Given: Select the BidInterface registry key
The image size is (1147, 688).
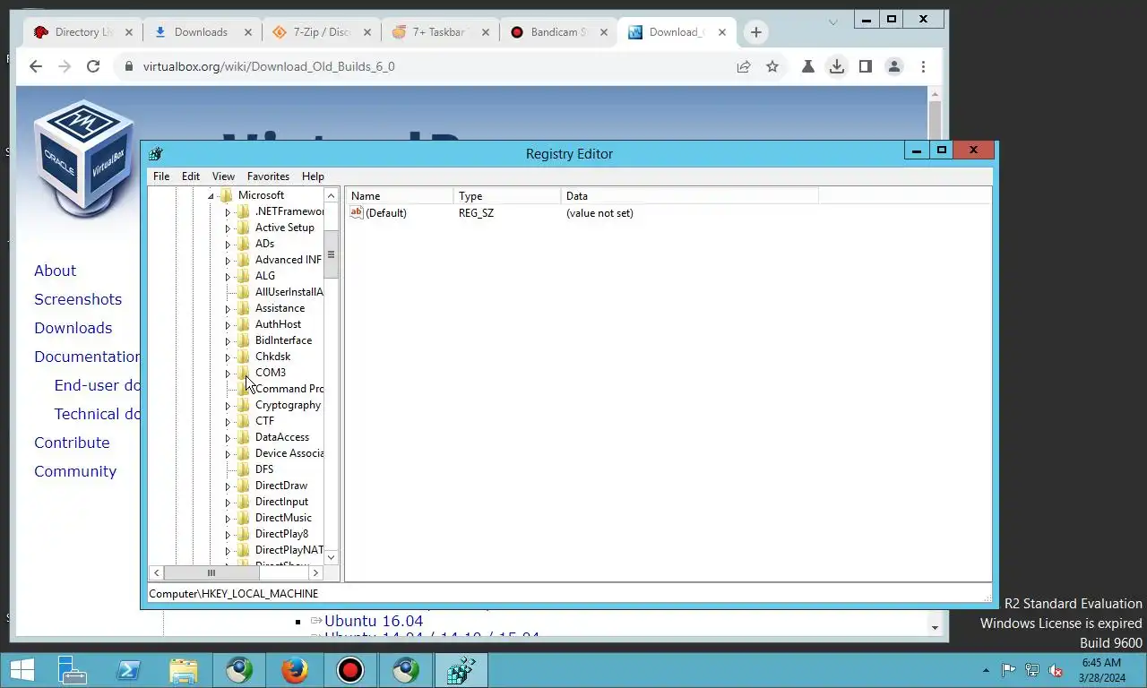Looking at the screenshot, I should (283, 340).
